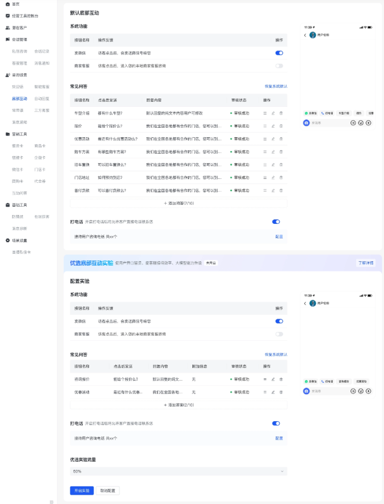
Task: Click the emoji icon in the lower phone preview
Action: (361, 391)
